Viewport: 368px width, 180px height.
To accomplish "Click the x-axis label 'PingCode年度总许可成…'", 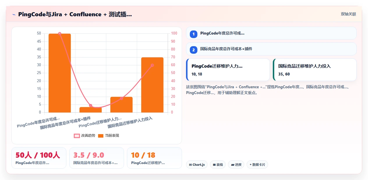I will (x=38, y=123).
